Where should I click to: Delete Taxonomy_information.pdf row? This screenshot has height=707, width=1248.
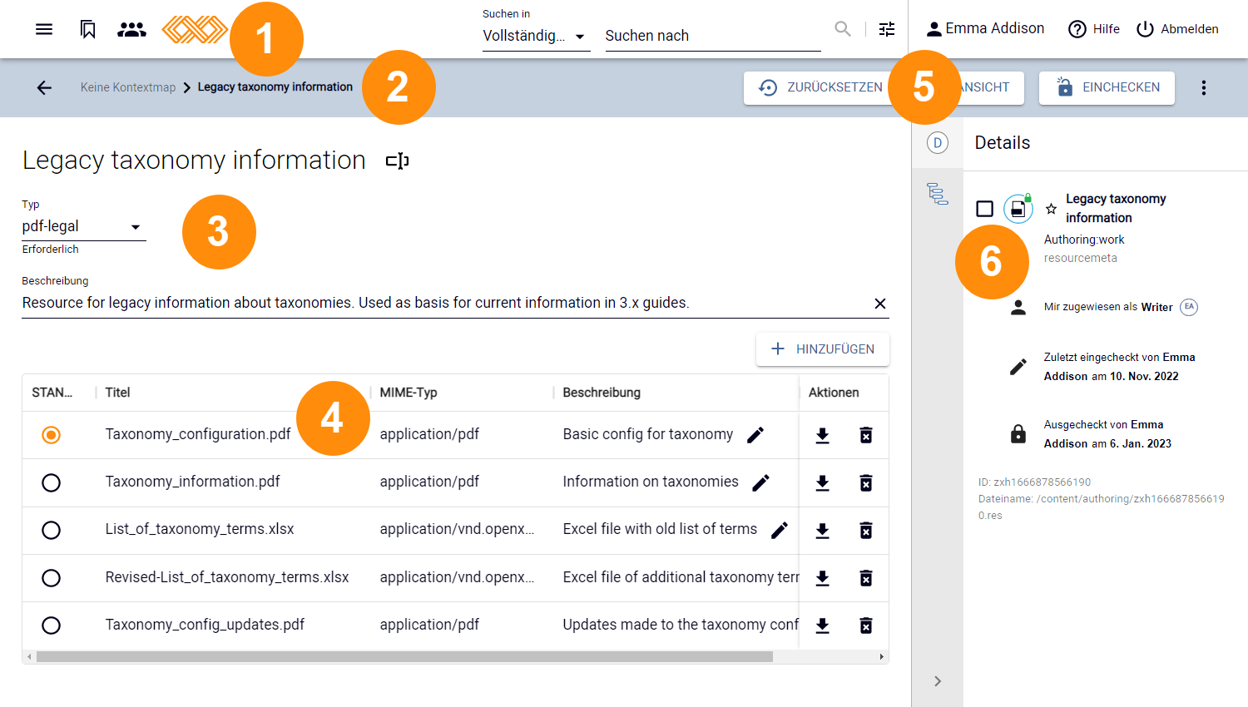[866, 482]
